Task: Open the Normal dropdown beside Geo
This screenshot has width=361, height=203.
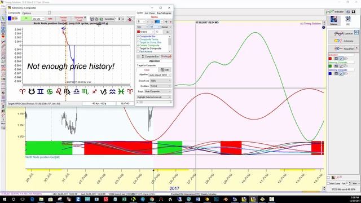Action: pyautogui.click(x=166, y=27)
